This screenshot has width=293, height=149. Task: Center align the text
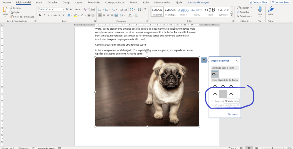[104, 15]
